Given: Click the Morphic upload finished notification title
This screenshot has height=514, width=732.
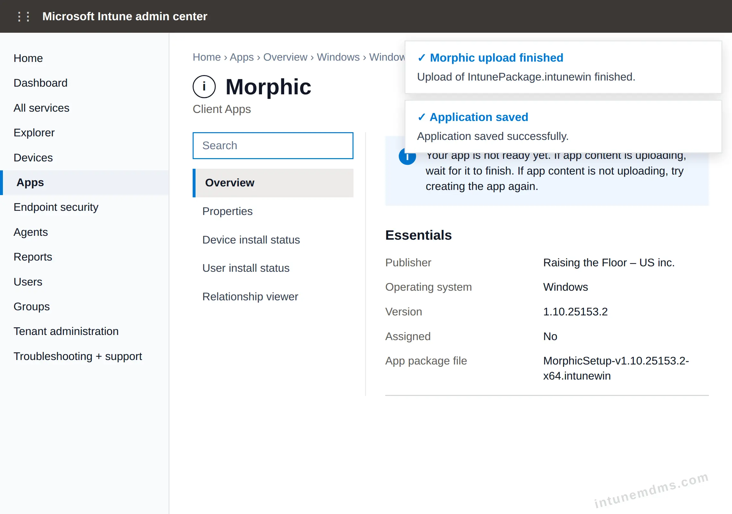Looking at the screenshot, I should click(x=496, y=58).
